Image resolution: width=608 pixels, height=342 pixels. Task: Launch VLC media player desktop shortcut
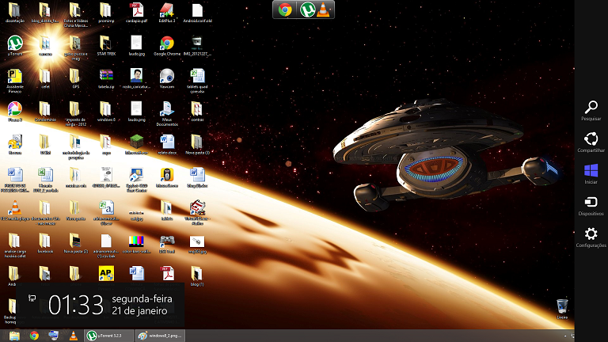(x=15, y=211)
